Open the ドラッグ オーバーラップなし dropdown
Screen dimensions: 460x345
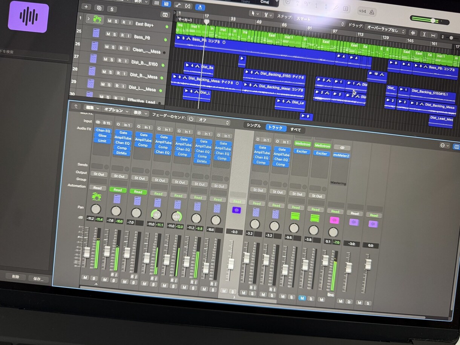pos(385,29)
